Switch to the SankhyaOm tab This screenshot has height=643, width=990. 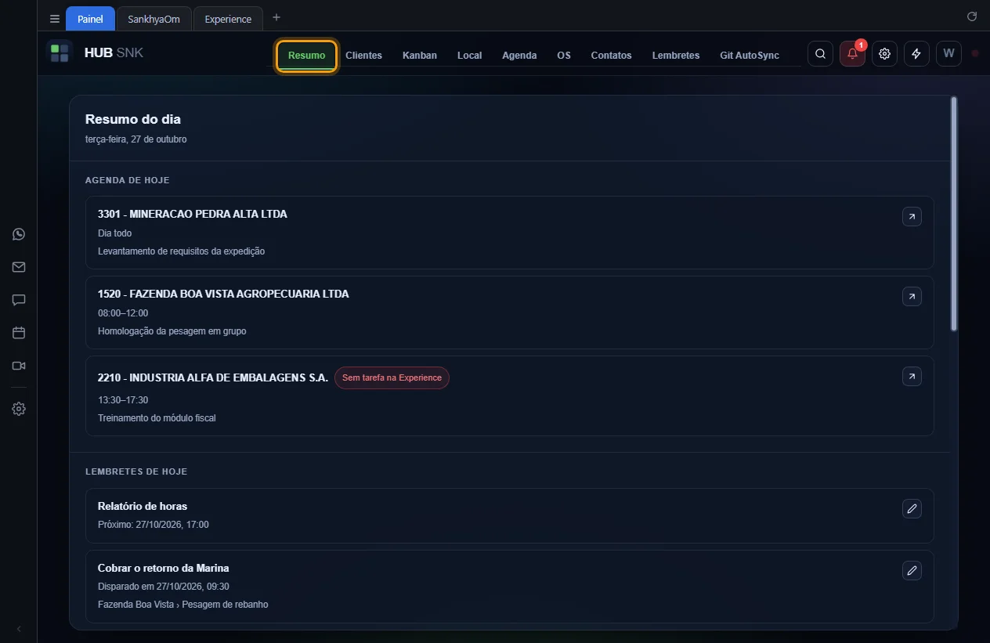154,19
